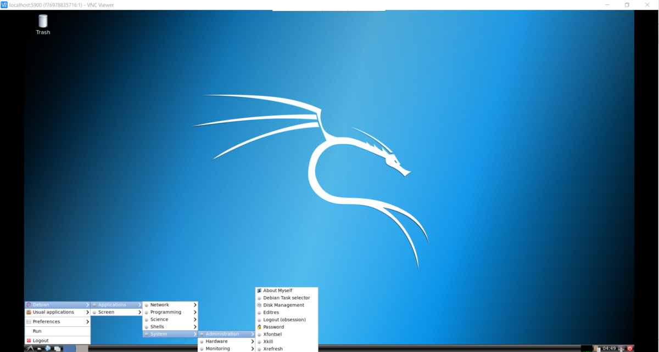Expand the Hardware submenu arrow
This screenshot has width=659, height=352.
(x=253, y=342)
